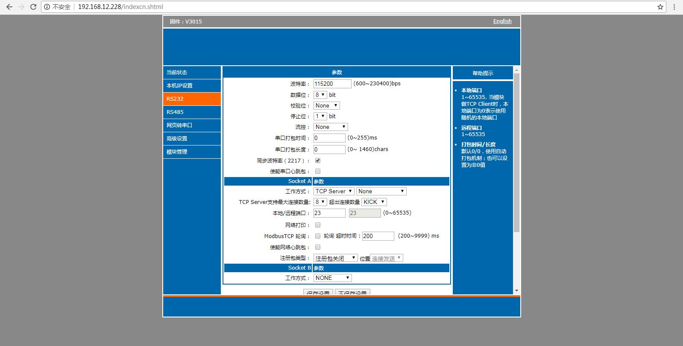Click the help panel scroll up arrow

point(516,70)
